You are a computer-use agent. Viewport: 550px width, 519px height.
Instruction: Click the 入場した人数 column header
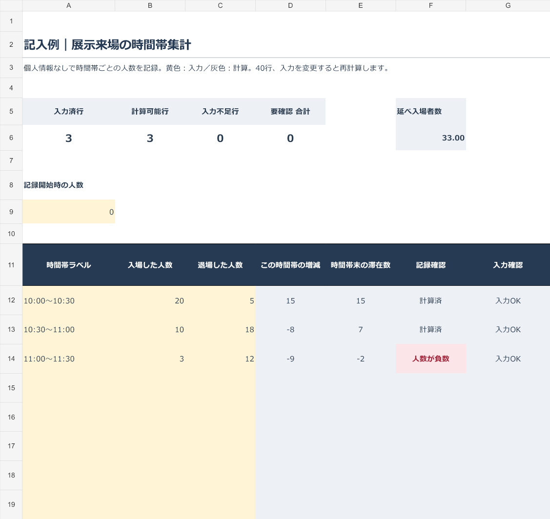[x=150, y=265]
